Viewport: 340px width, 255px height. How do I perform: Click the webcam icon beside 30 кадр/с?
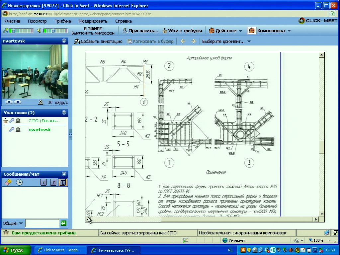point(41,102)
